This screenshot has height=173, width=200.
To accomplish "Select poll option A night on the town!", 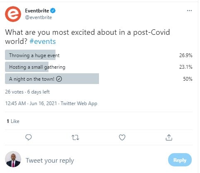I will [x=99, y=79].
